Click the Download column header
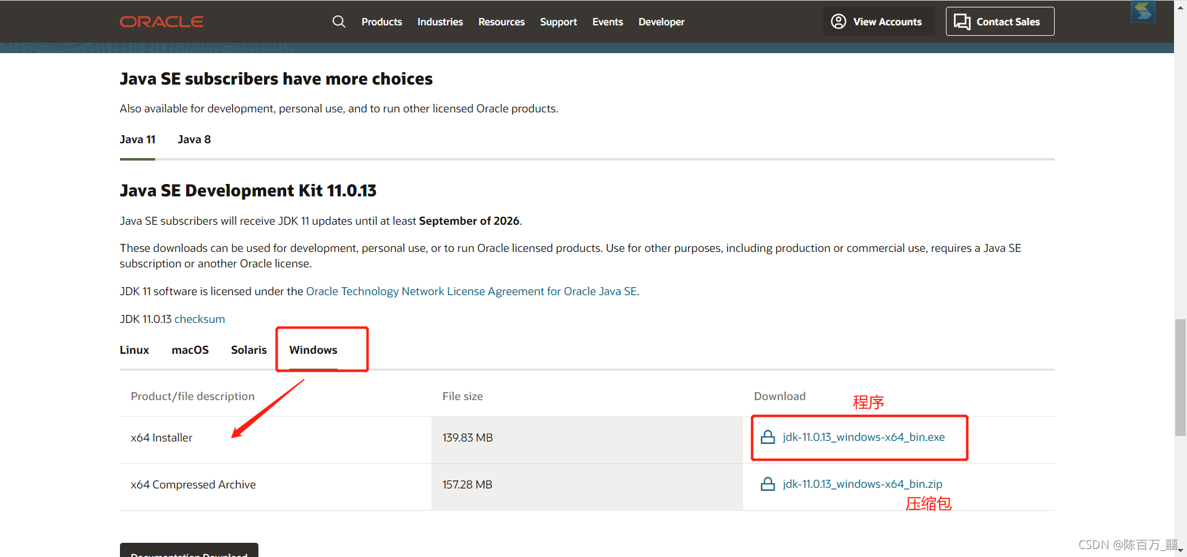 [780, 396]
